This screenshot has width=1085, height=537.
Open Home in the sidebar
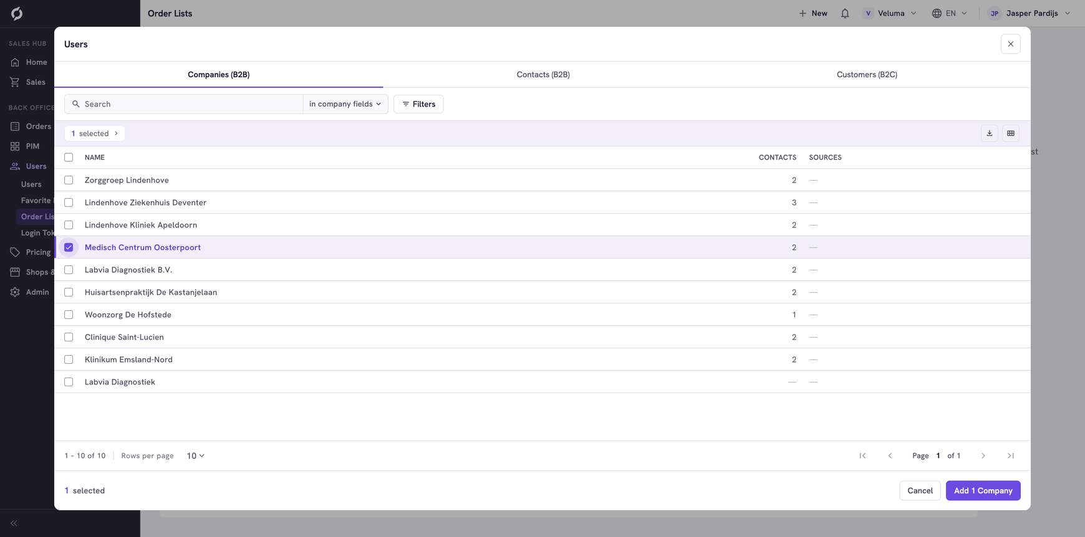click(x=29, y=62)
